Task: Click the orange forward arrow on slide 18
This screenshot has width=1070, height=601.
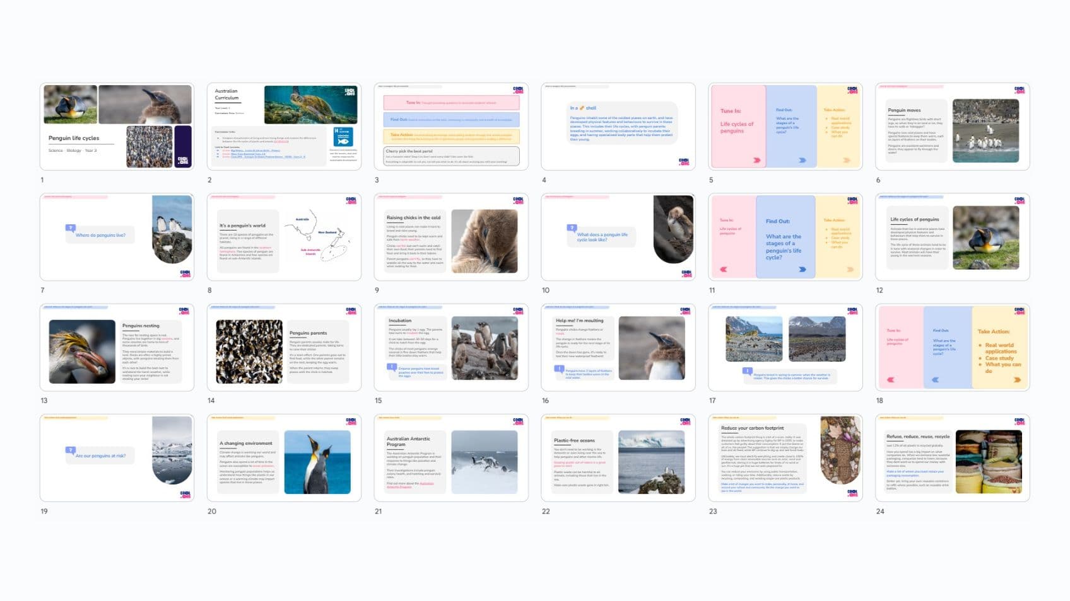Action: [x=1017, y=380]
